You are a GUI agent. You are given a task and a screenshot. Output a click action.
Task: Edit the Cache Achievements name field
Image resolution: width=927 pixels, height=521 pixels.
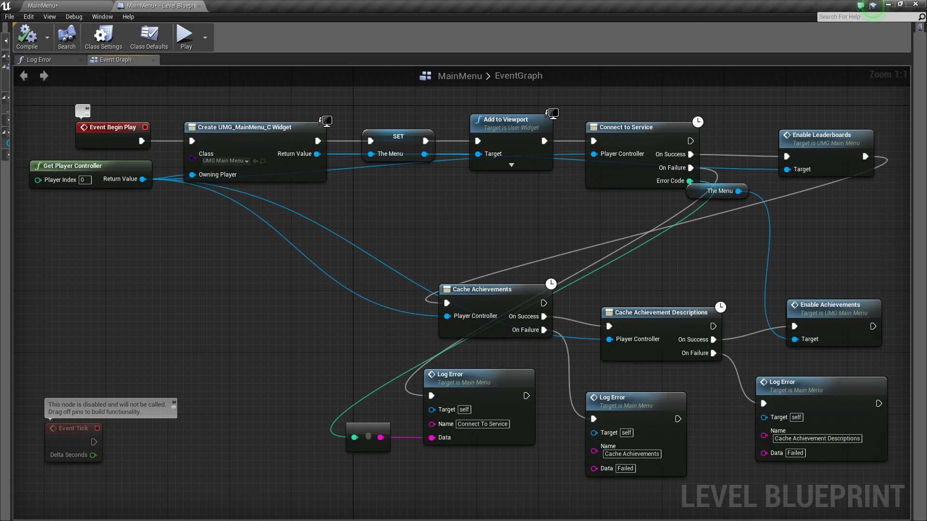[632, 454]
